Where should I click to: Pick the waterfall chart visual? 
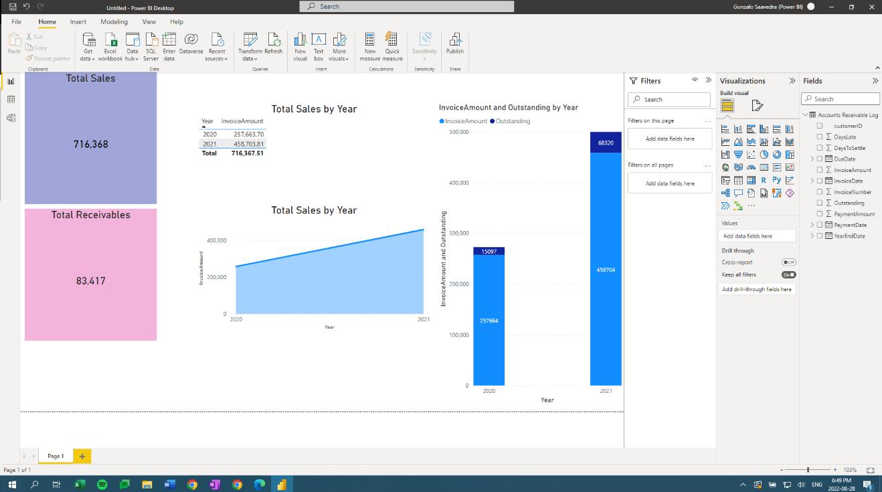coord(725,155)
